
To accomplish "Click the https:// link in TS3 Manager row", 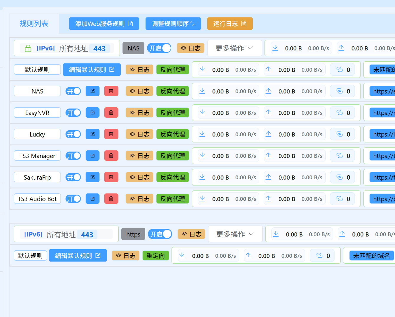I will tap(382, 156).
